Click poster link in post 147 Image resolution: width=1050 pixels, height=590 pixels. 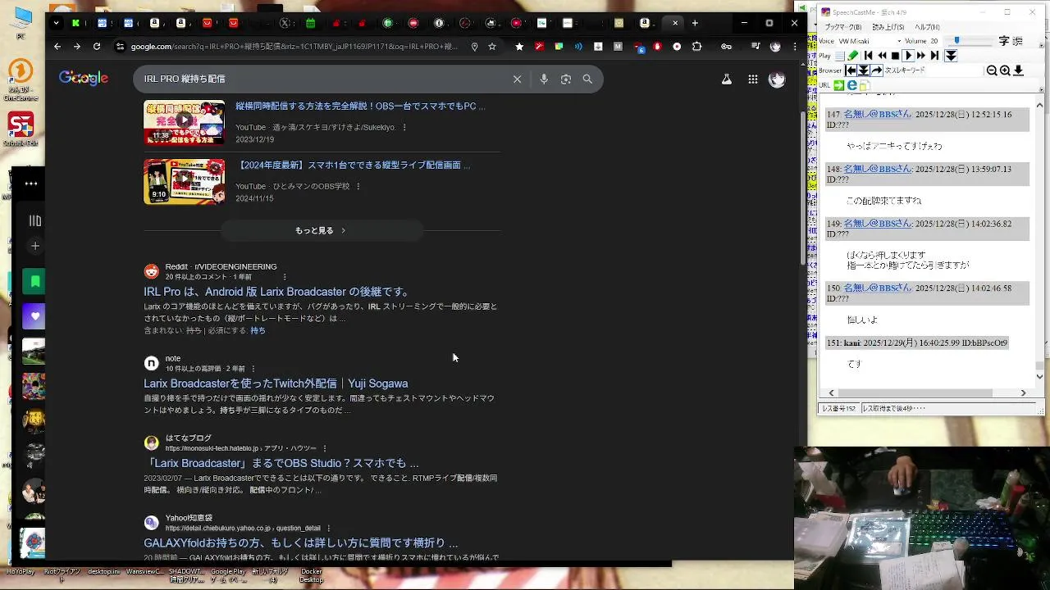[878, 115]
